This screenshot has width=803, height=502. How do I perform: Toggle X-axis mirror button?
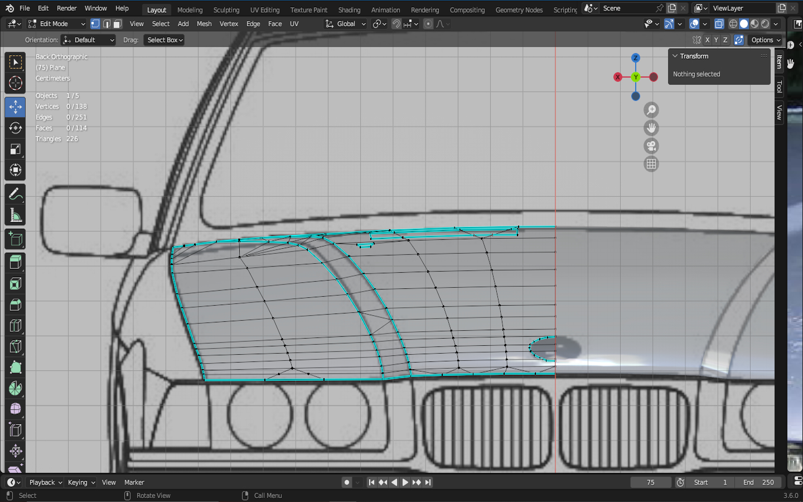(x=707, y=40)
